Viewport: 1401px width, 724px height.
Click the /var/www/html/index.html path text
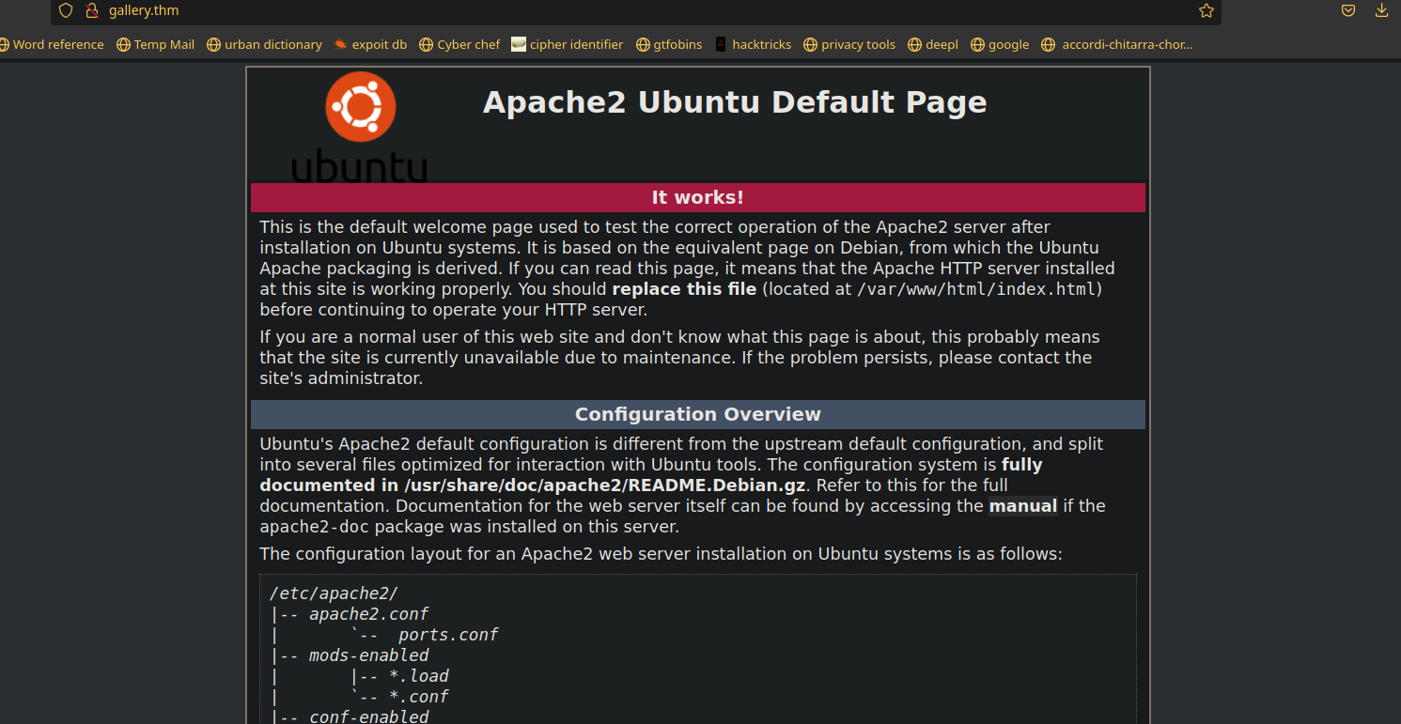[x=976, y=289]
